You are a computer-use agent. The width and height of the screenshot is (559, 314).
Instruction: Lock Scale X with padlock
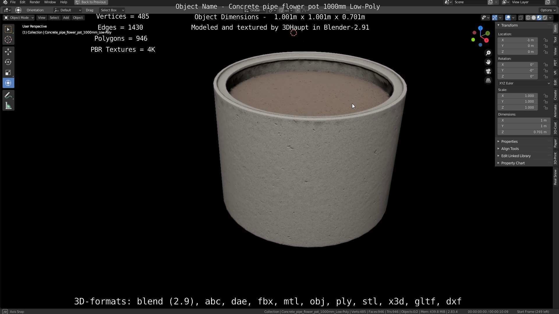pos(546,96)
